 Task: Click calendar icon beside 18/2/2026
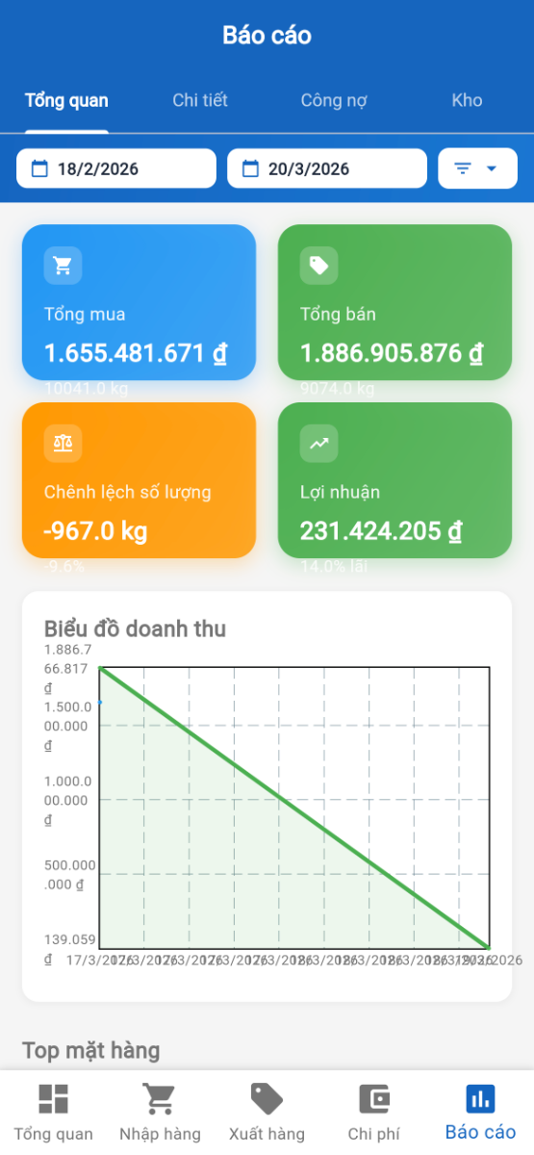coord(39,169)
